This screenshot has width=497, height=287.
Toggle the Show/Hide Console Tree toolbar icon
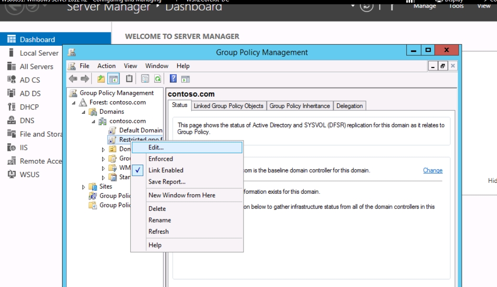(x=114, y=79)
